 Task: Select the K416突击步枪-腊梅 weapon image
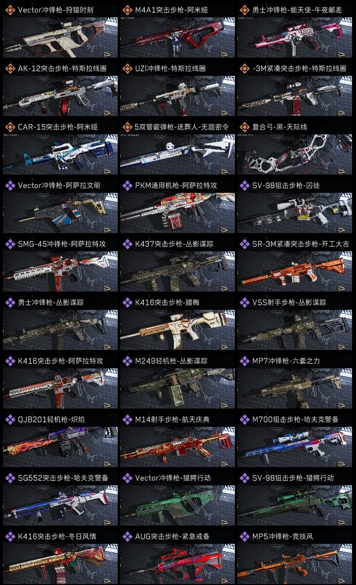(178, 330)
